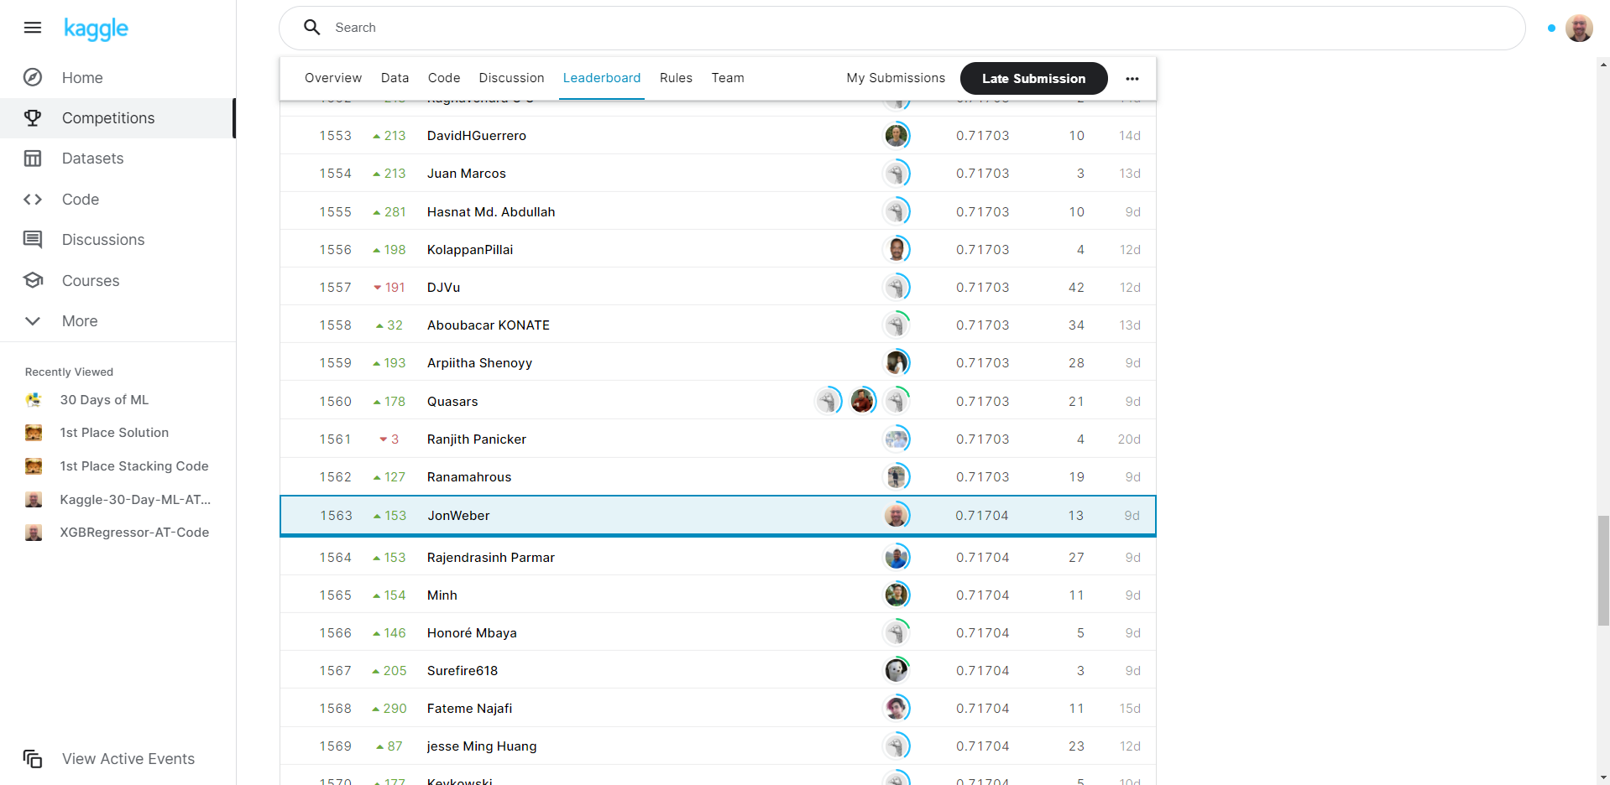
Task: Click score 0.71704 in JonWeber row
Action: coord(981,516)
